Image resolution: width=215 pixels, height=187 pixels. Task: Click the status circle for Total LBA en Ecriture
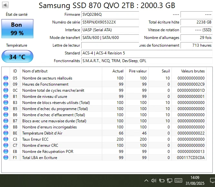pyautogui.click(x=6, y=157)
